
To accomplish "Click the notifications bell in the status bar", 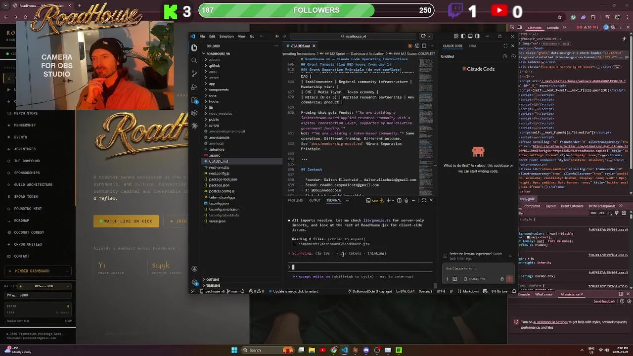I will coord(514,291).
